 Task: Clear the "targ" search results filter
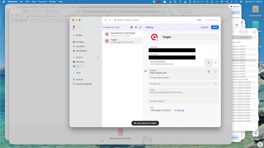point(132,27)
